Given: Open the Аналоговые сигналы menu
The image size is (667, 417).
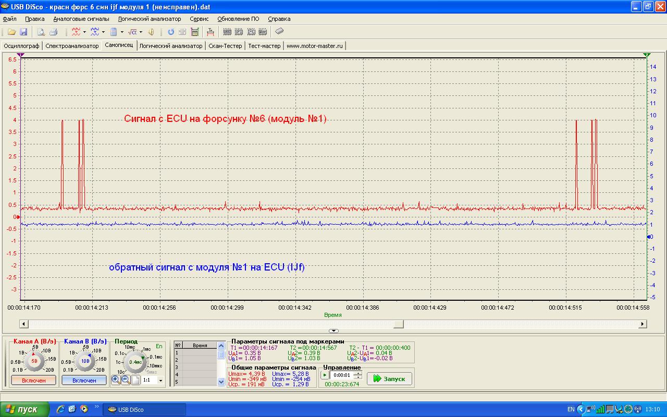Looking at the screenshot, I should (x=81, y=19).
